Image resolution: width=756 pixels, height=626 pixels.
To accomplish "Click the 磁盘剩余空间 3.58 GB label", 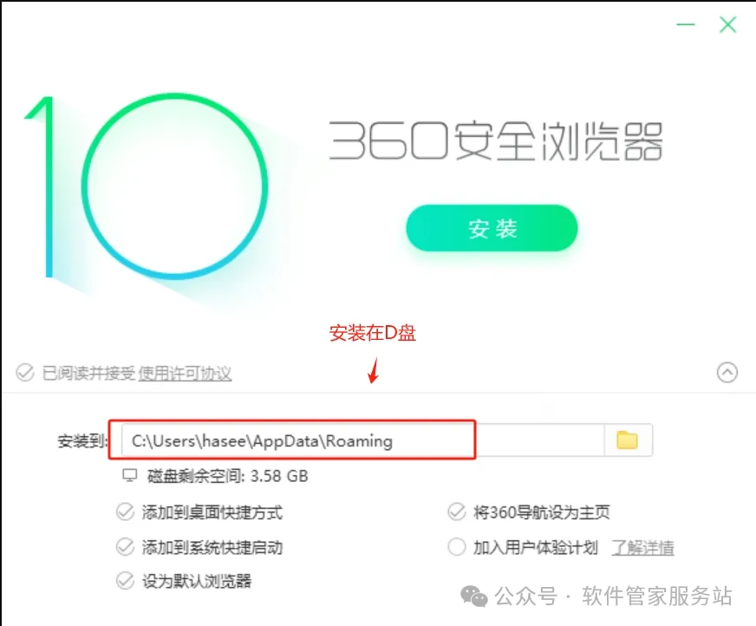I will (x=227, y=476).
